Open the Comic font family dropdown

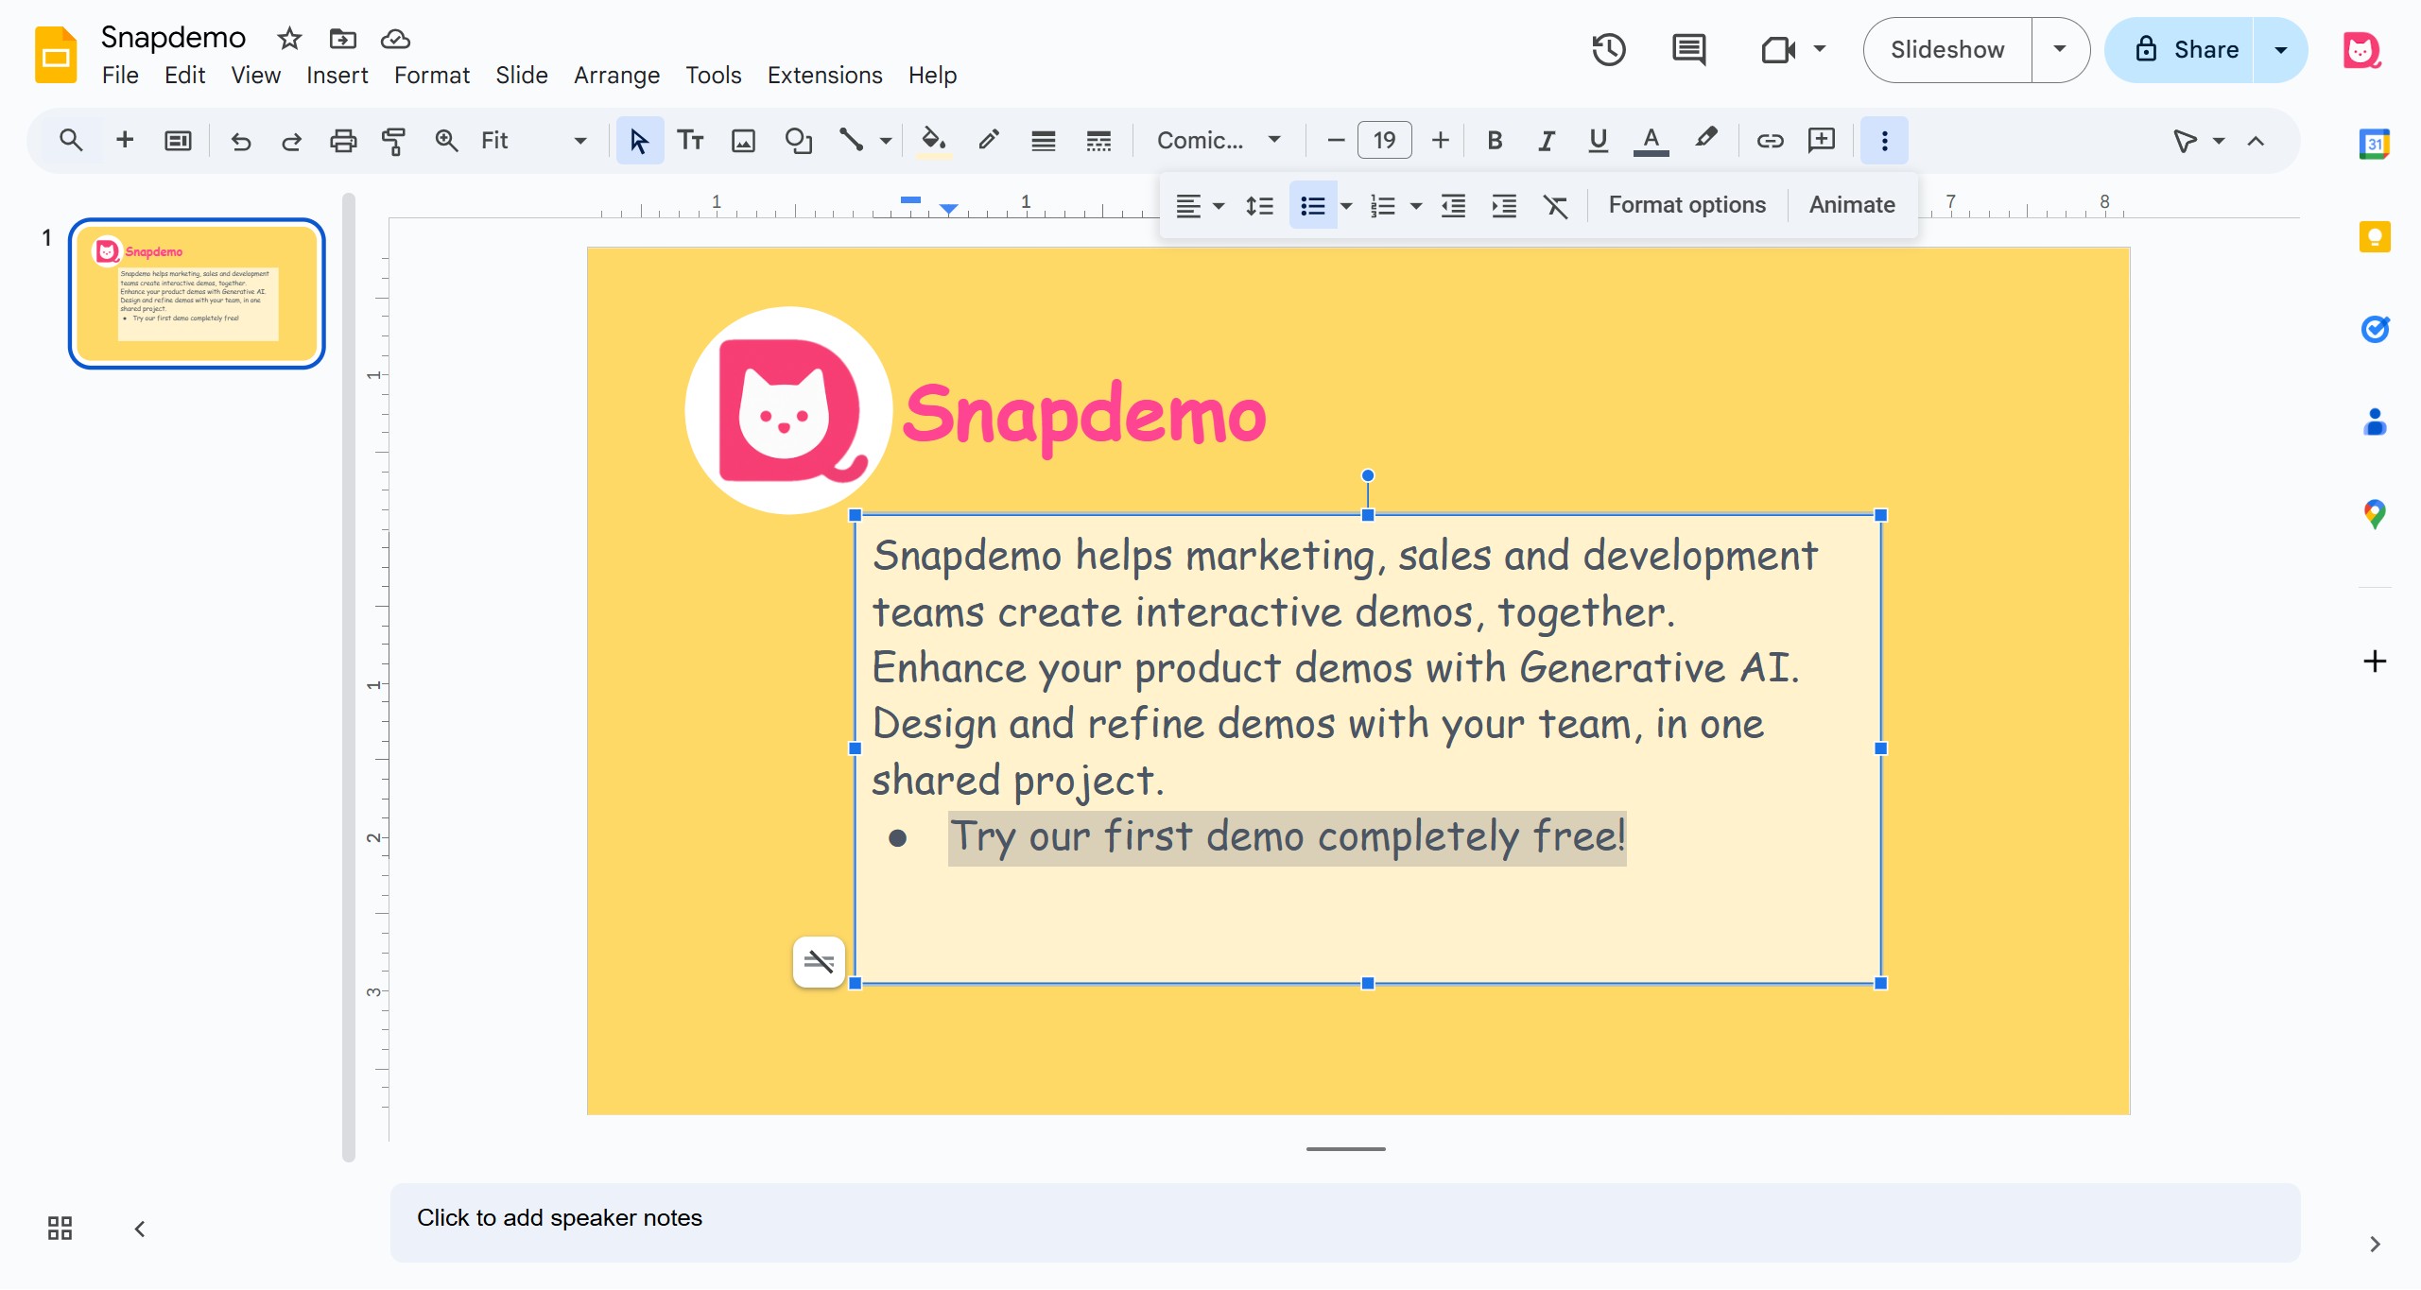tap(1219, 141)
